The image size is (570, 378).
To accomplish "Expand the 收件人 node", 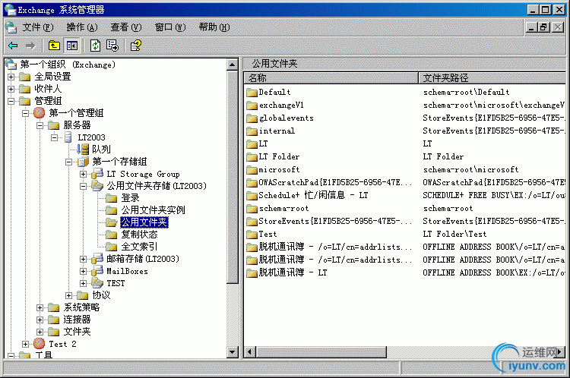I will pos(11,89).
